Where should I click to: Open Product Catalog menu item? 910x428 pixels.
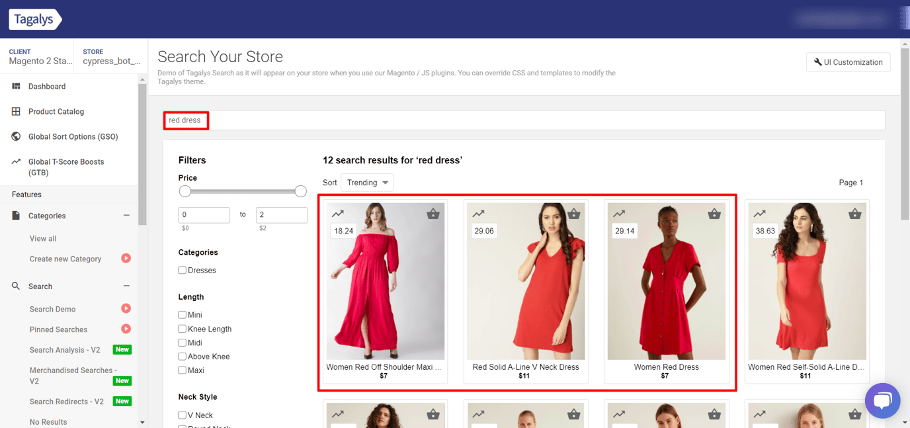coord(56,112)
